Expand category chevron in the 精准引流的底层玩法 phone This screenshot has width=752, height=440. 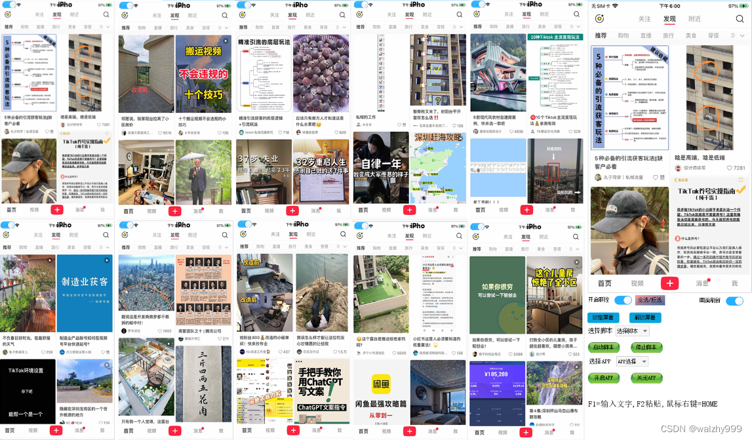[344, 28]
